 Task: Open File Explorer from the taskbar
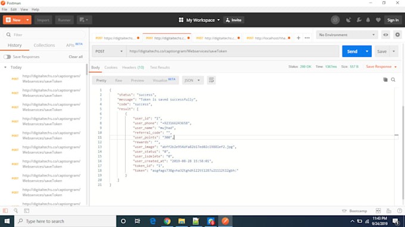182,221
